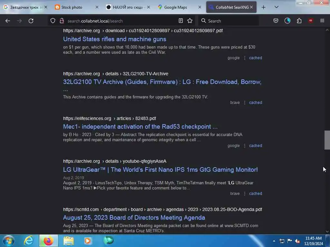Bookmark this page with the star icon
The width and height of the screenshot is (330, 247).
click(x=190, y=21)
